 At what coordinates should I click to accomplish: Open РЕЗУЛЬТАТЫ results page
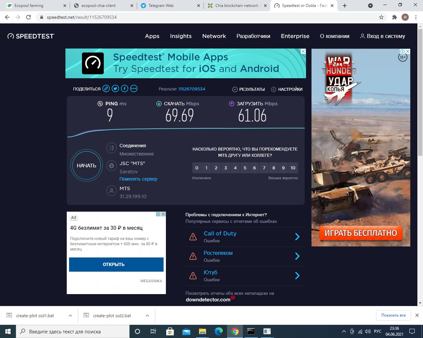point(249,89)
